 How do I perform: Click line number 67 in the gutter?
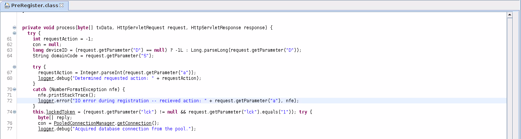point(9,73)
